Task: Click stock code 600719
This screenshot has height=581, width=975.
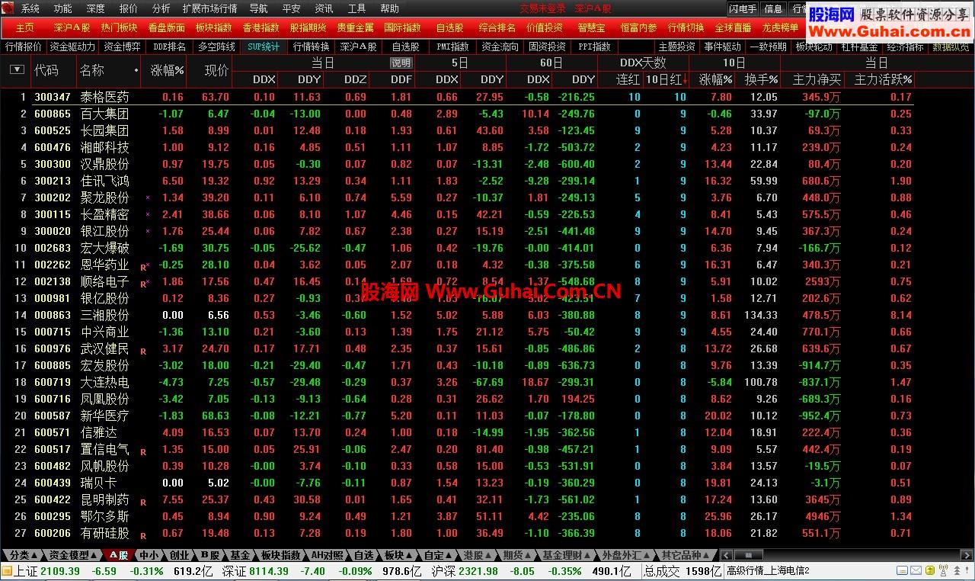Action: tap(53, 382)
